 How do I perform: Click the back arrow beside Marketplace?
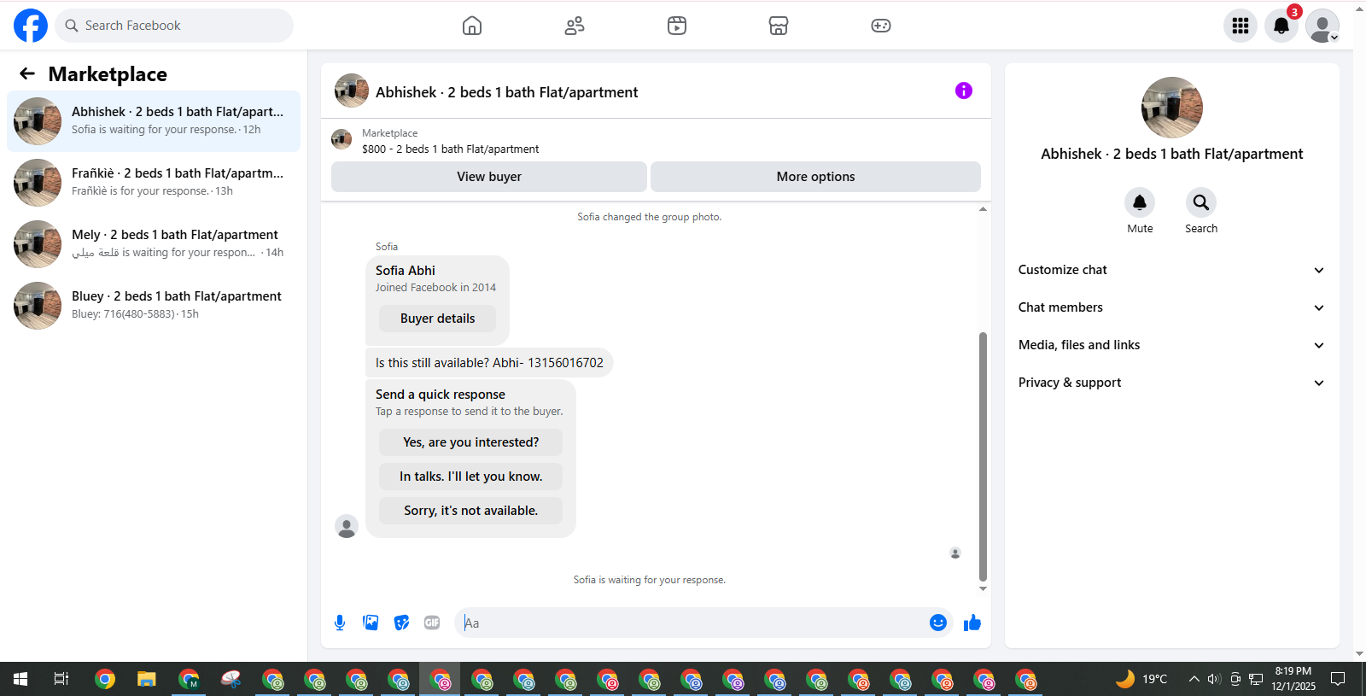[x=27, y=74]
